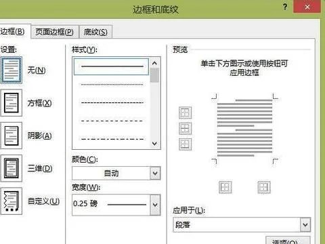This screenshot has height=244, width=325.
Task: Click the style list scrollbar thumb
Action: [154, 75]
